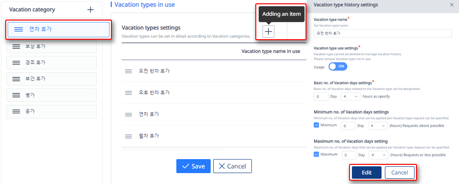Click drag handle of 월차 휴가 row
The image size is (459, 184).
tap(129, 136)
